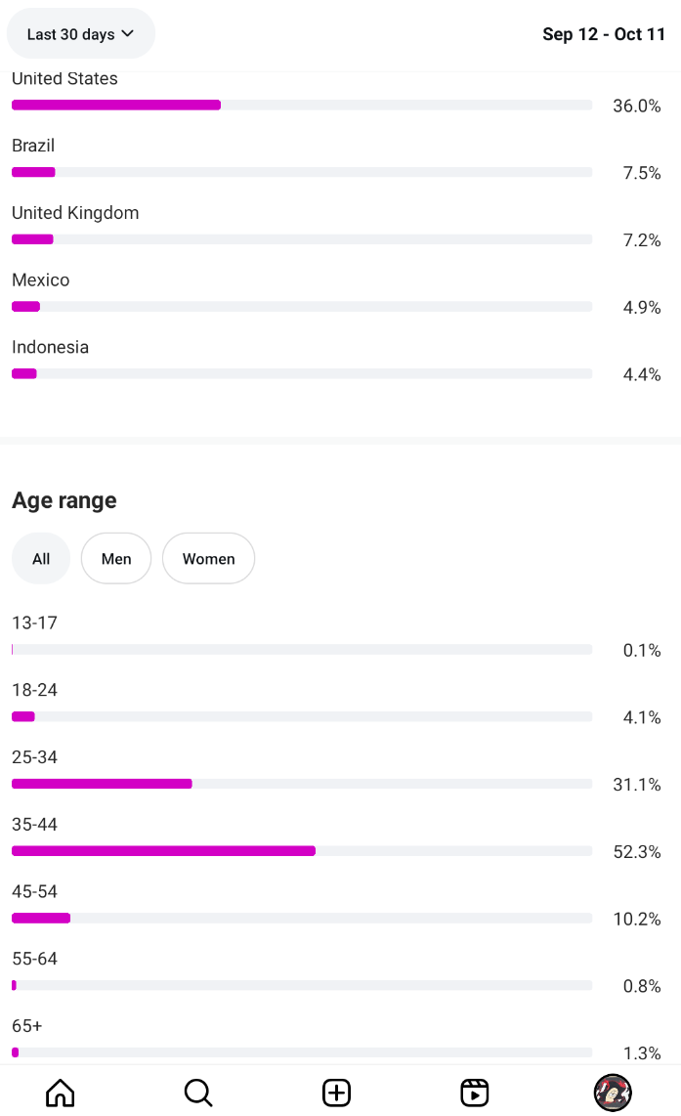This screenshot has width=681, height=1116.
Task: Select the All age filter
Action: pyautogui.click(x=41, y=559)
